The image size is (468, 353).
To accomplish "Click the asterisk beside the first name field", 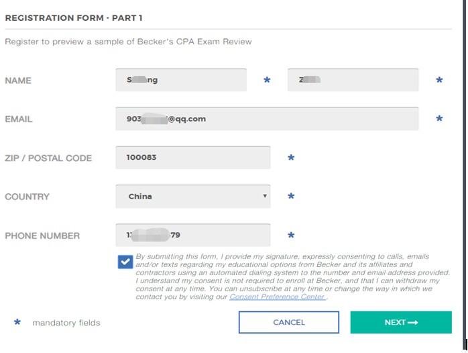I will tap(267, 81).
